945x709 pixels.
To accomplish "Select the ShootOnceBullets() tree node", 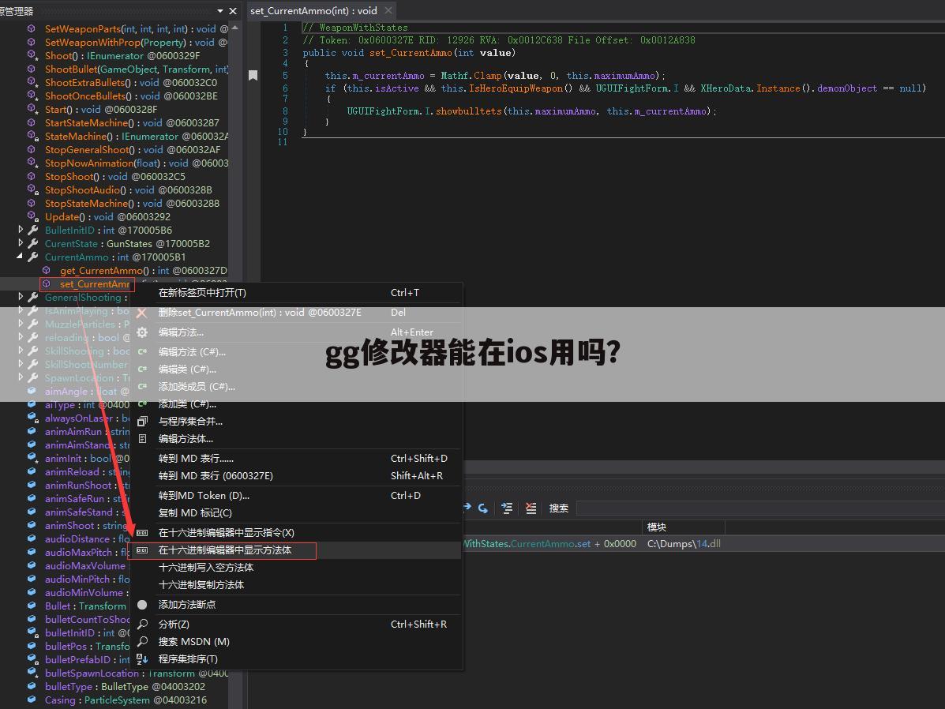I will (131, 96).
